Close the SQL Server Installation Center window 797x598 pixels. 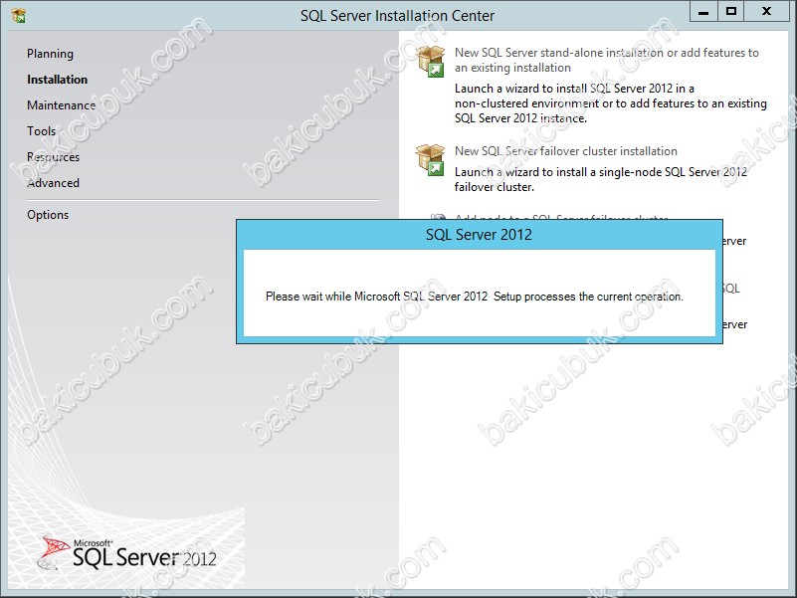tap(766, 12)
